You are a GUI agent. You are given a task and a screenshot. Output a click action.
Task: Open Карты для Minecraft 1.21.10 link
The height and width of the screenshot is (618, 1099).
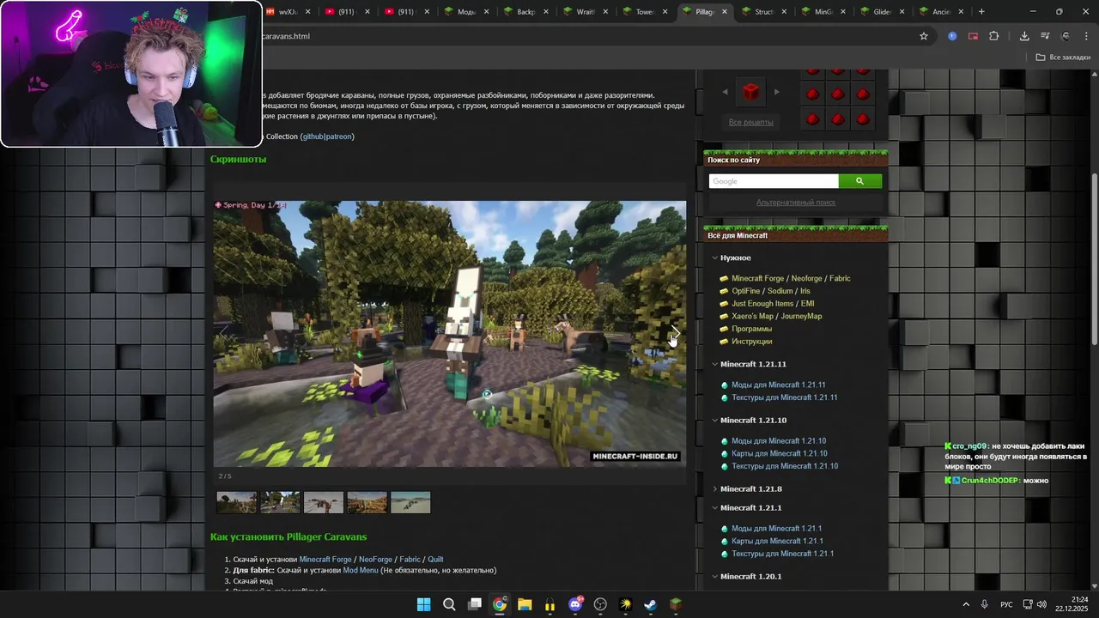[779, 453]
